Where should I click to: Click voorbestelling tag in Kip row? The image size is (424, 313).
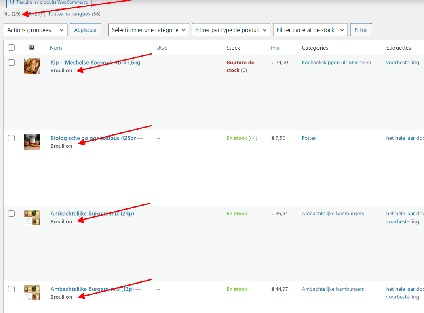(x=402, y=63)
